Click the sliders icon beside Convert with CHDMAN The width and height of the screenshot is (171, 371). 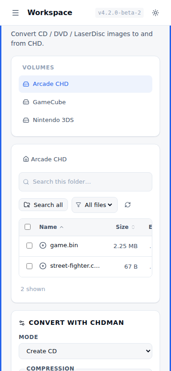(22, 323)
